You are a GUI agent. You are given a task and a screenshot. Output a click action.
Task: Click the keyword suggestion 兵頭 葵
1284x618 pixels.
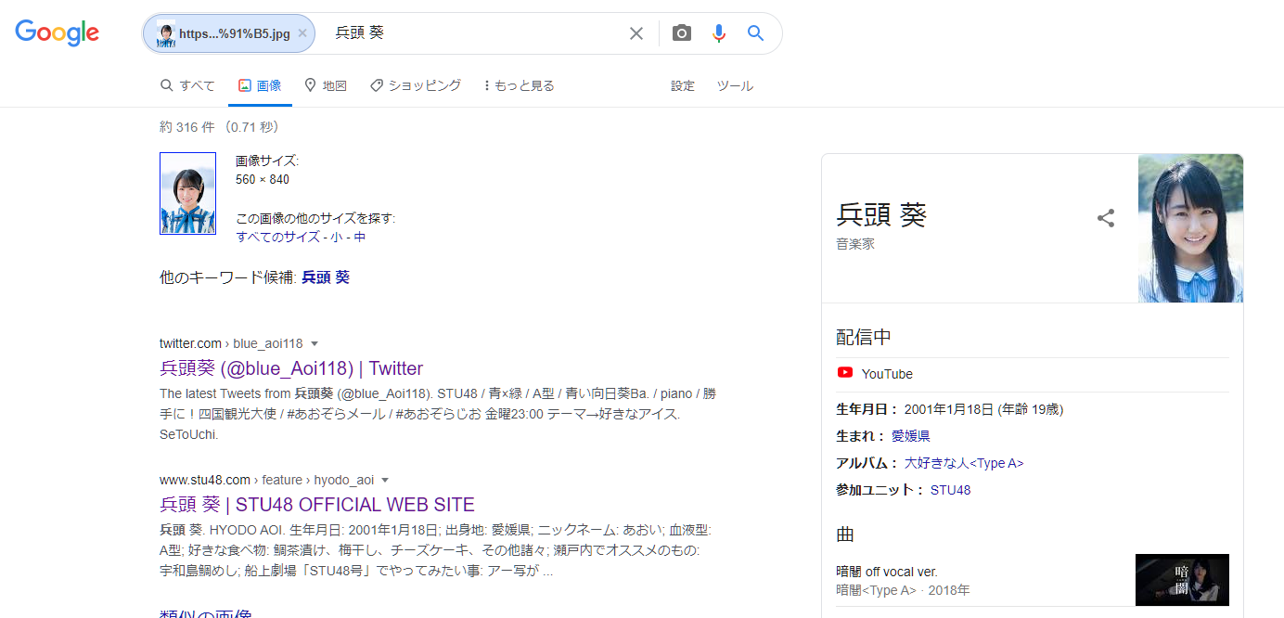tap(326, 277)
